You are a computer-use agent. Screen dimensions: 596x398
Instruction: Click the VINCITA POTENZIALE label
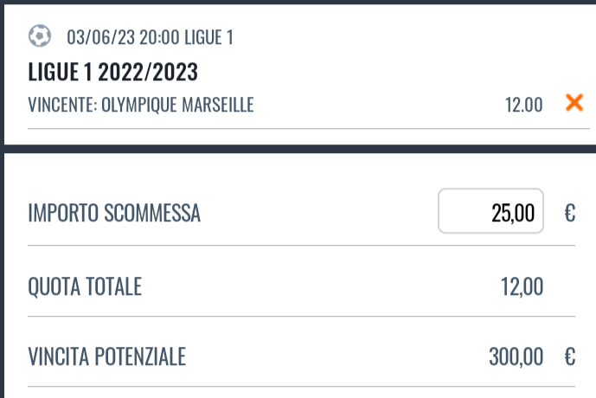point(106,356)
